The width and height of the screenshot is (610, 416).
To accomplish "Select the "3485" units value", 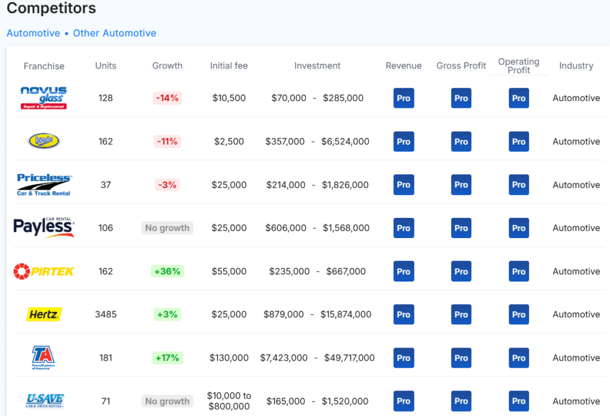I will tap(106, 314).
